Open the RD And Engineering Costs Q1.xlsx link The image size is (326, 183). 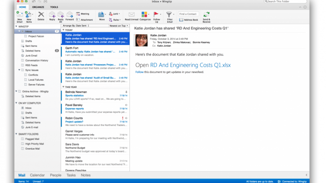(190, 65)
